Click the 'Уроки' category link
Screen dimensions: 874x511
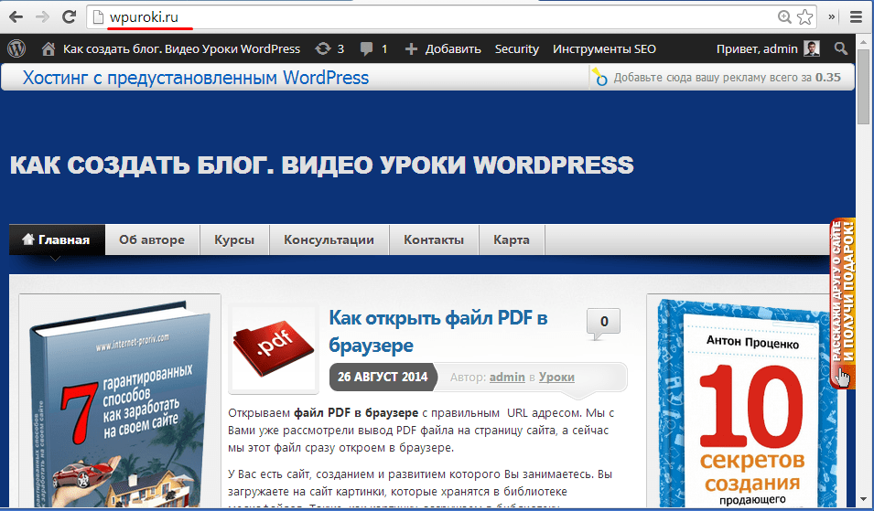pyautogui.click(x=556, y=377)
